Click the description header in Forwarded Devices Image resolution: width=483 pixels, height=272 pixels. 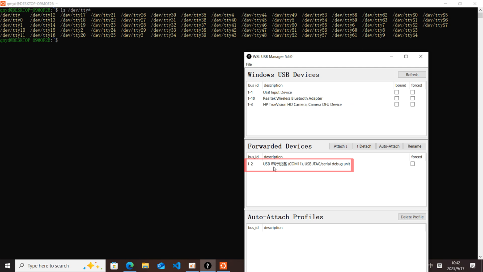click(x=273, y=157)
